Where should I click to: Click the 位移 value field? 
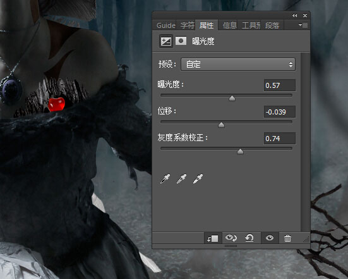(280, 112)
